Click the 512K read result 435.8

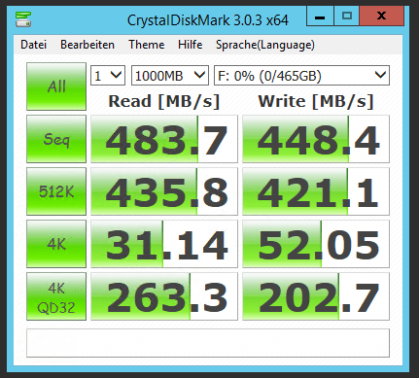[x=164, y=191]
